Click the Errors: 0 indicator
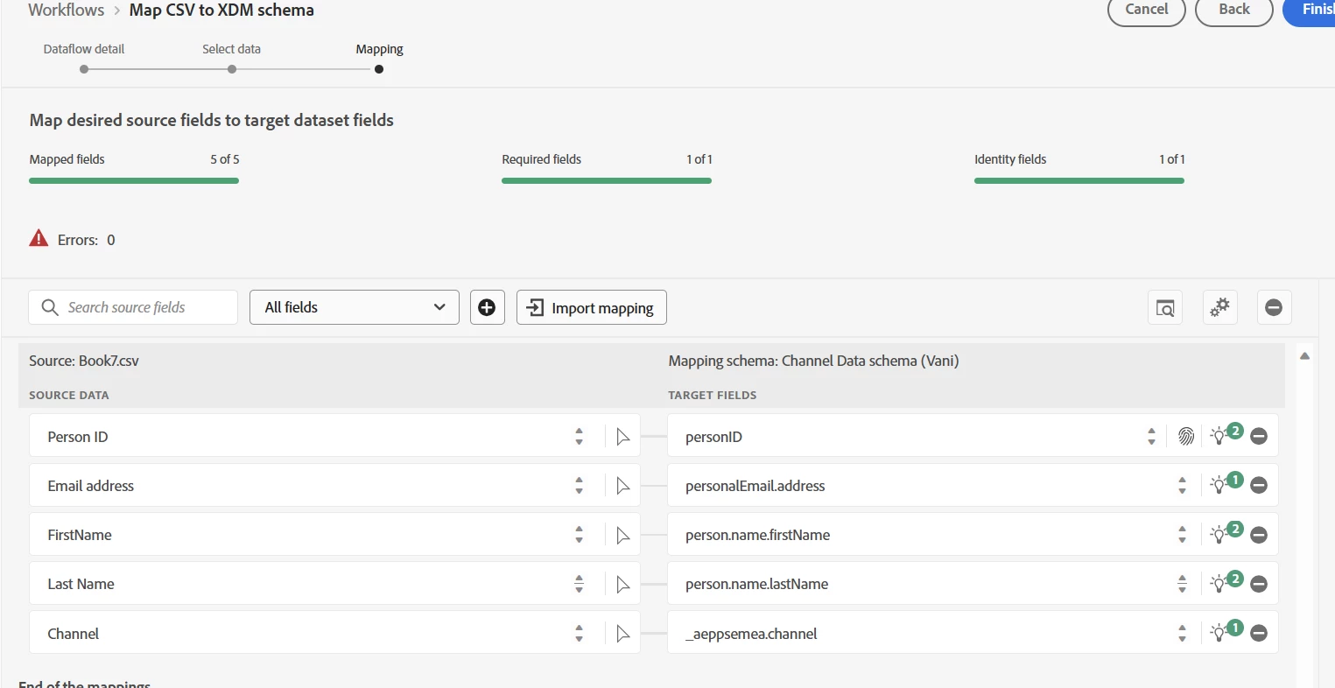Image resolution: width=1335 pixels, height=688 pixels. [73, 240]
